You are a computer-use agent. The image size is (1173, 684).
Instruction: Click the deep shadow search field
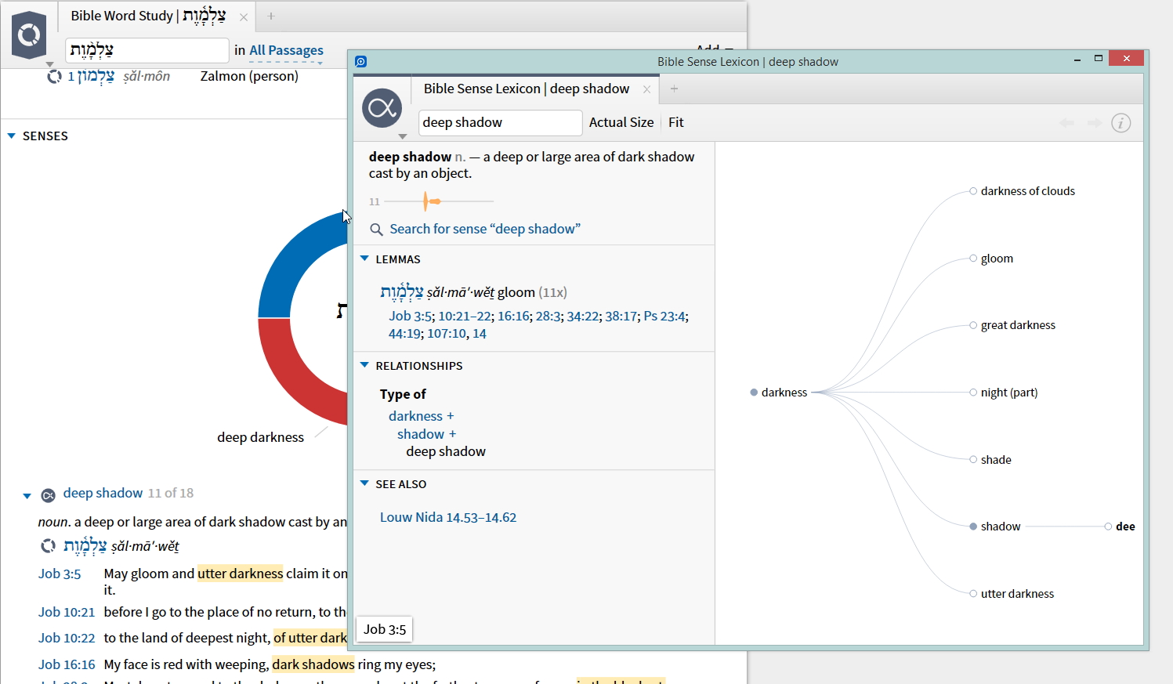pyautogui.click(x=500, y=123)
